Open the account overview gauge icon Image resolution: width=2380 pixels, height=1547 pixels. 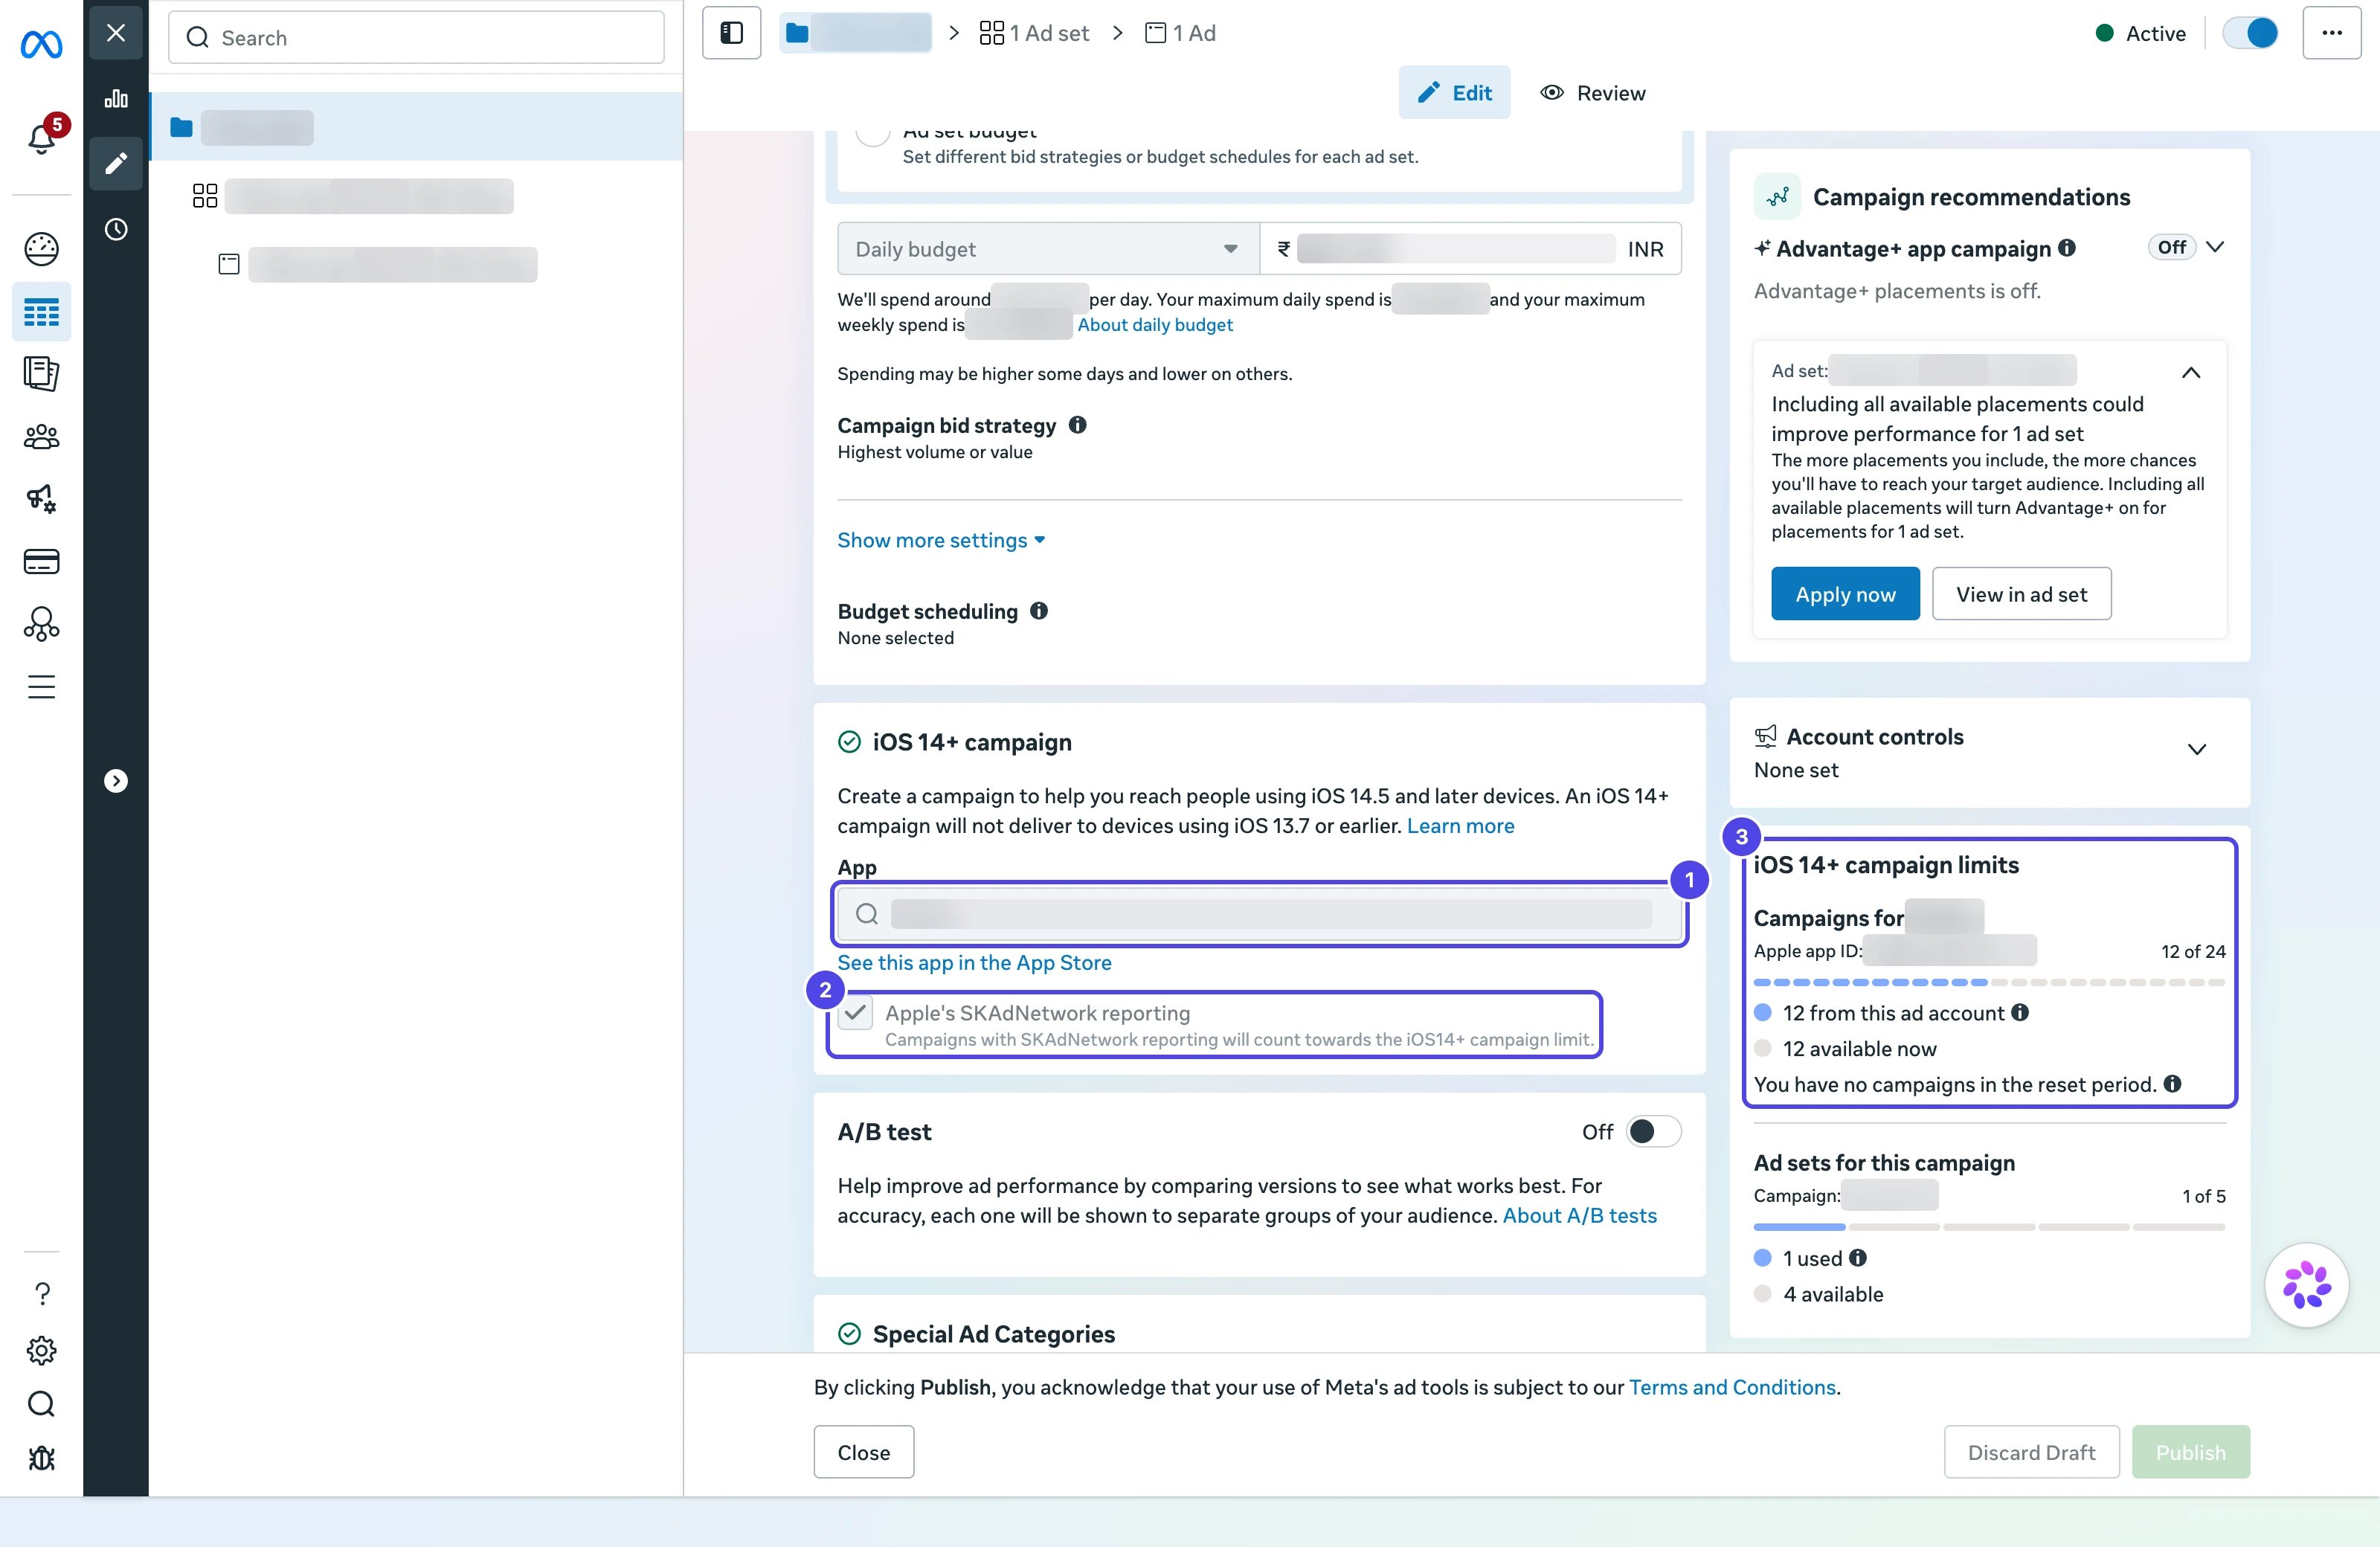[x=41, y=249]
